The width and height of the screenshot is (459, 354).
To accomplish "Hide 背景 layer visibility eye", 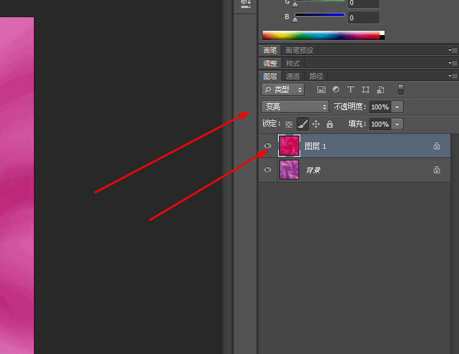I will [x=267, y=170].
